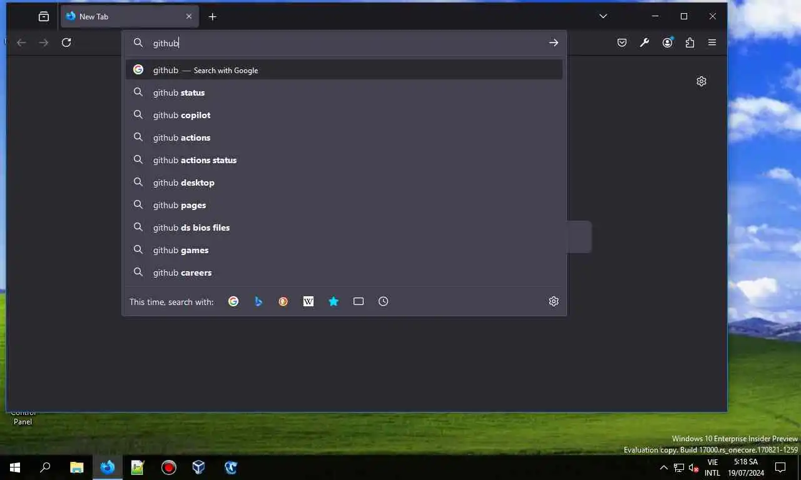Open the application hamburger menu
This screenshot has height=480, width=801.
coord(712,42)
